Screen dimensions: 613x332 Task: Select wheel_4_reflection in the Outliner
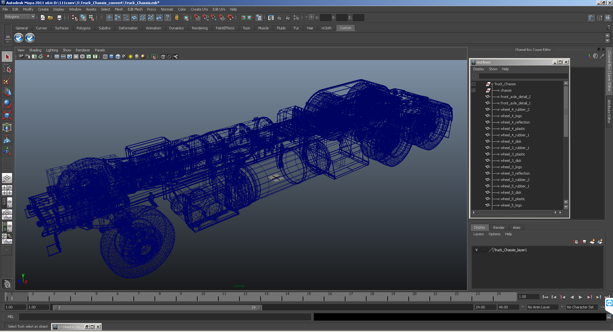[x=515, y=122]
